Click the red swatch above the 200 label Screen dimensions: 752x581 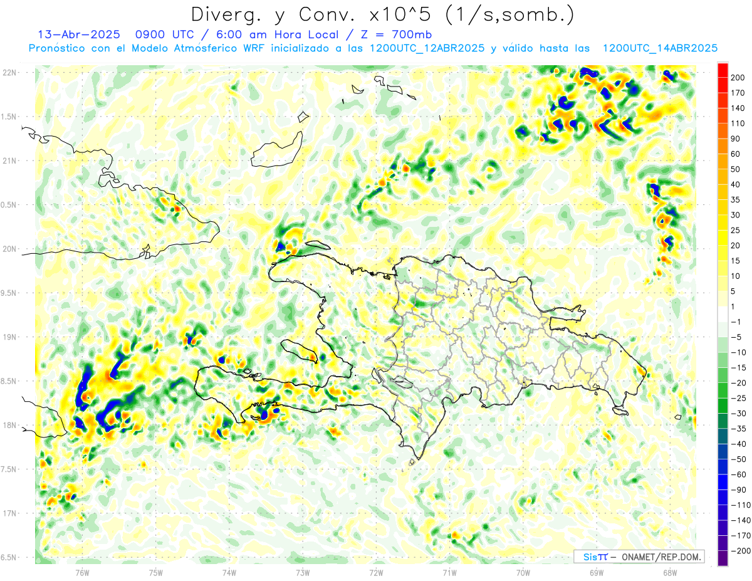[x=723, y=70]
